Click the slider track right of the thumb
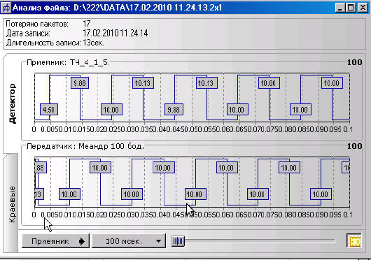Screen dimensions: 371x260 [x=260, y=241]
